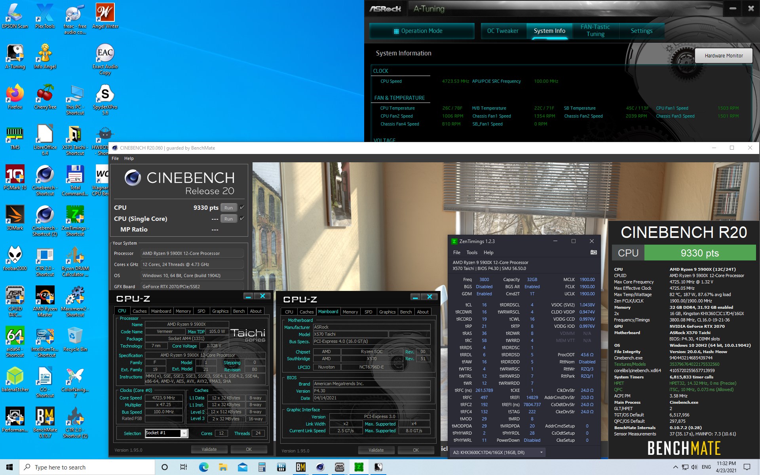The height and width of the screenshot is (475, 760).
Task: Open the notification center icon
Action: (x=747, y=467)
